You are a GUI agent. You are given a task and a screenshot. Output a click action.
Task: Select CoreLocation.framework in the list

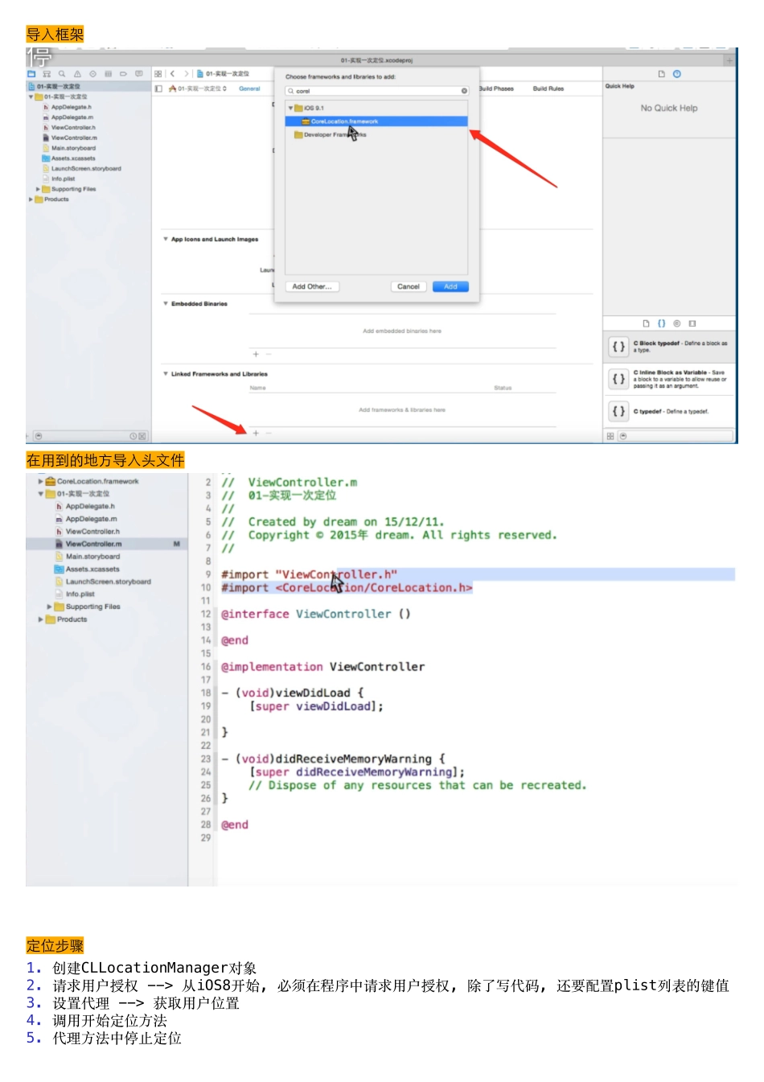point(344,121)
